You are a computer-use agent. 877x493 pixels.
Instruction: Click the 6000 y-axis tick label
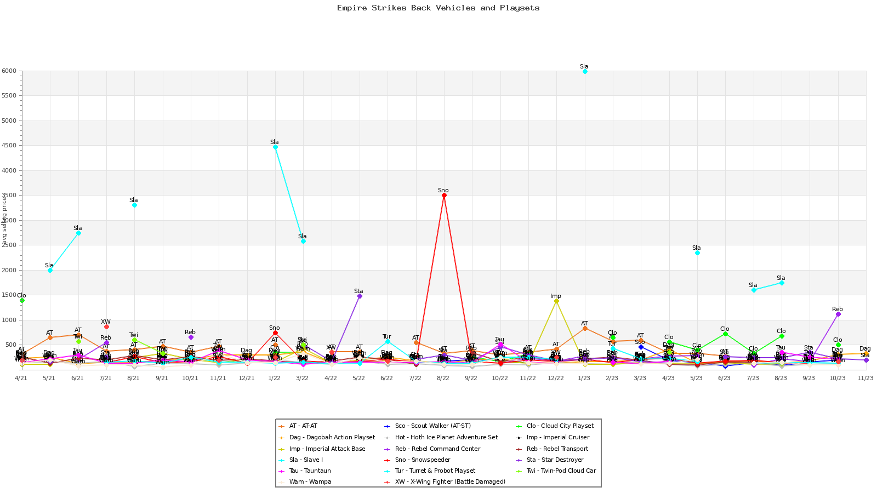pos(9,71)
